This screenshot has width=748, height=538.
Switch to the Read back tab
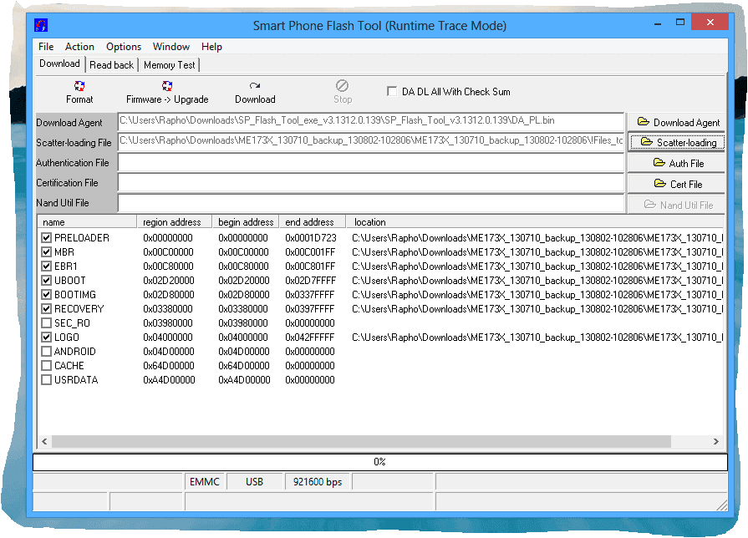(x=112, y=65)
